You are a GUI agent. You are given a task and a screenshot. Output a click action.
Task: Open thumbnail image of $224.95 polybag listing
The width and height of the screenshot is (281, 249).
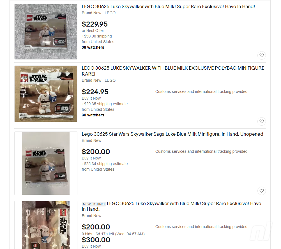click(x=46, y=94)
